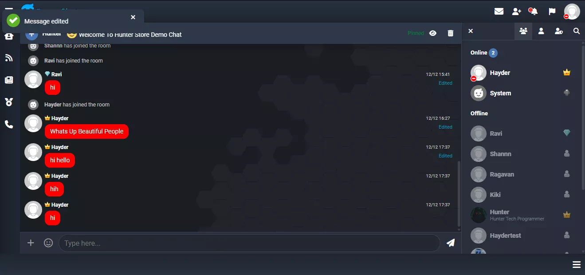585x275 pixels.
Task: Open profile avatar menu in top bar
Action: click(x=572, y=12)
